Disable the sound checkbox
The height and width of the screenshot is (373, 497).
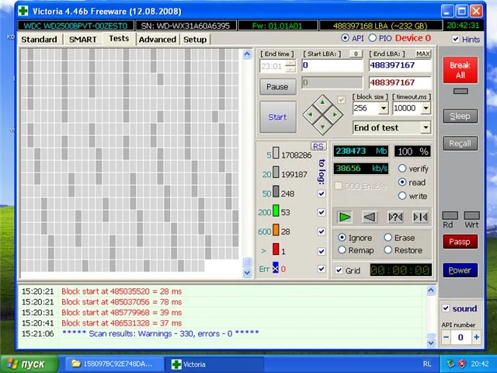(x=446, y=309)
